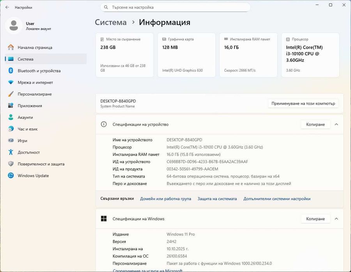351x272 pixels.
Task: Click the back arrow icon
Action: coord(7,7)
